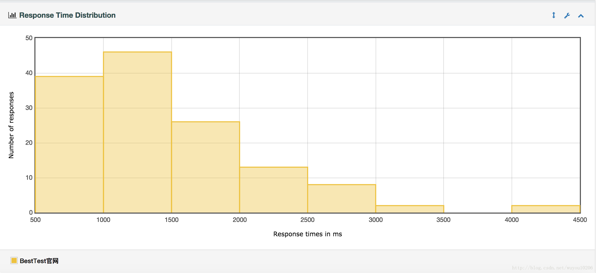The image size is (596, 273).
Task: Click the x-axis tick '500'
Action: pyautogui.click(x=35, y=220)
